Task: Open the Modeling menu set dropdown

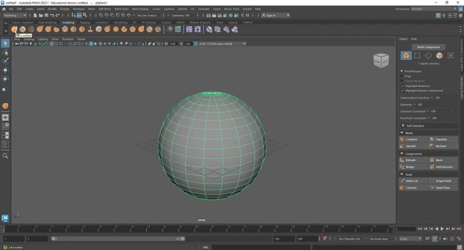Action: pos(14,15)
